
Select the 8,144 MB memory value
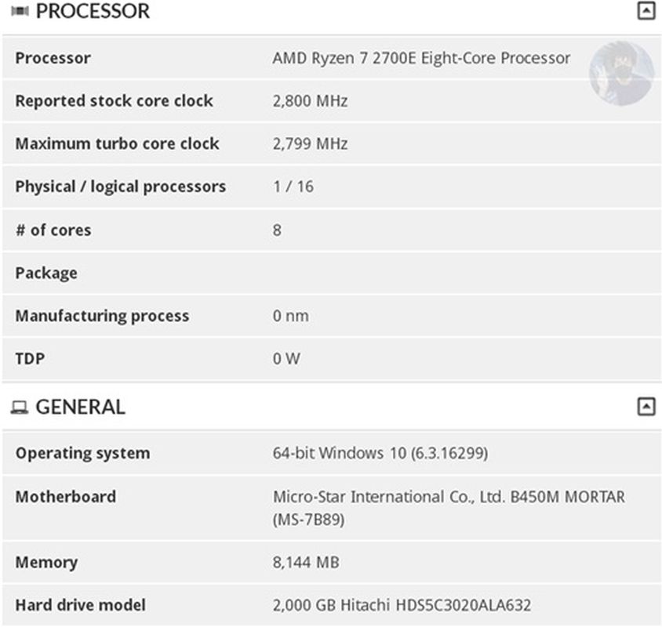306,562
